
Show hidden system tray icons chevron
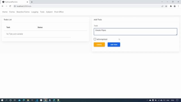[x=147, y=100]
